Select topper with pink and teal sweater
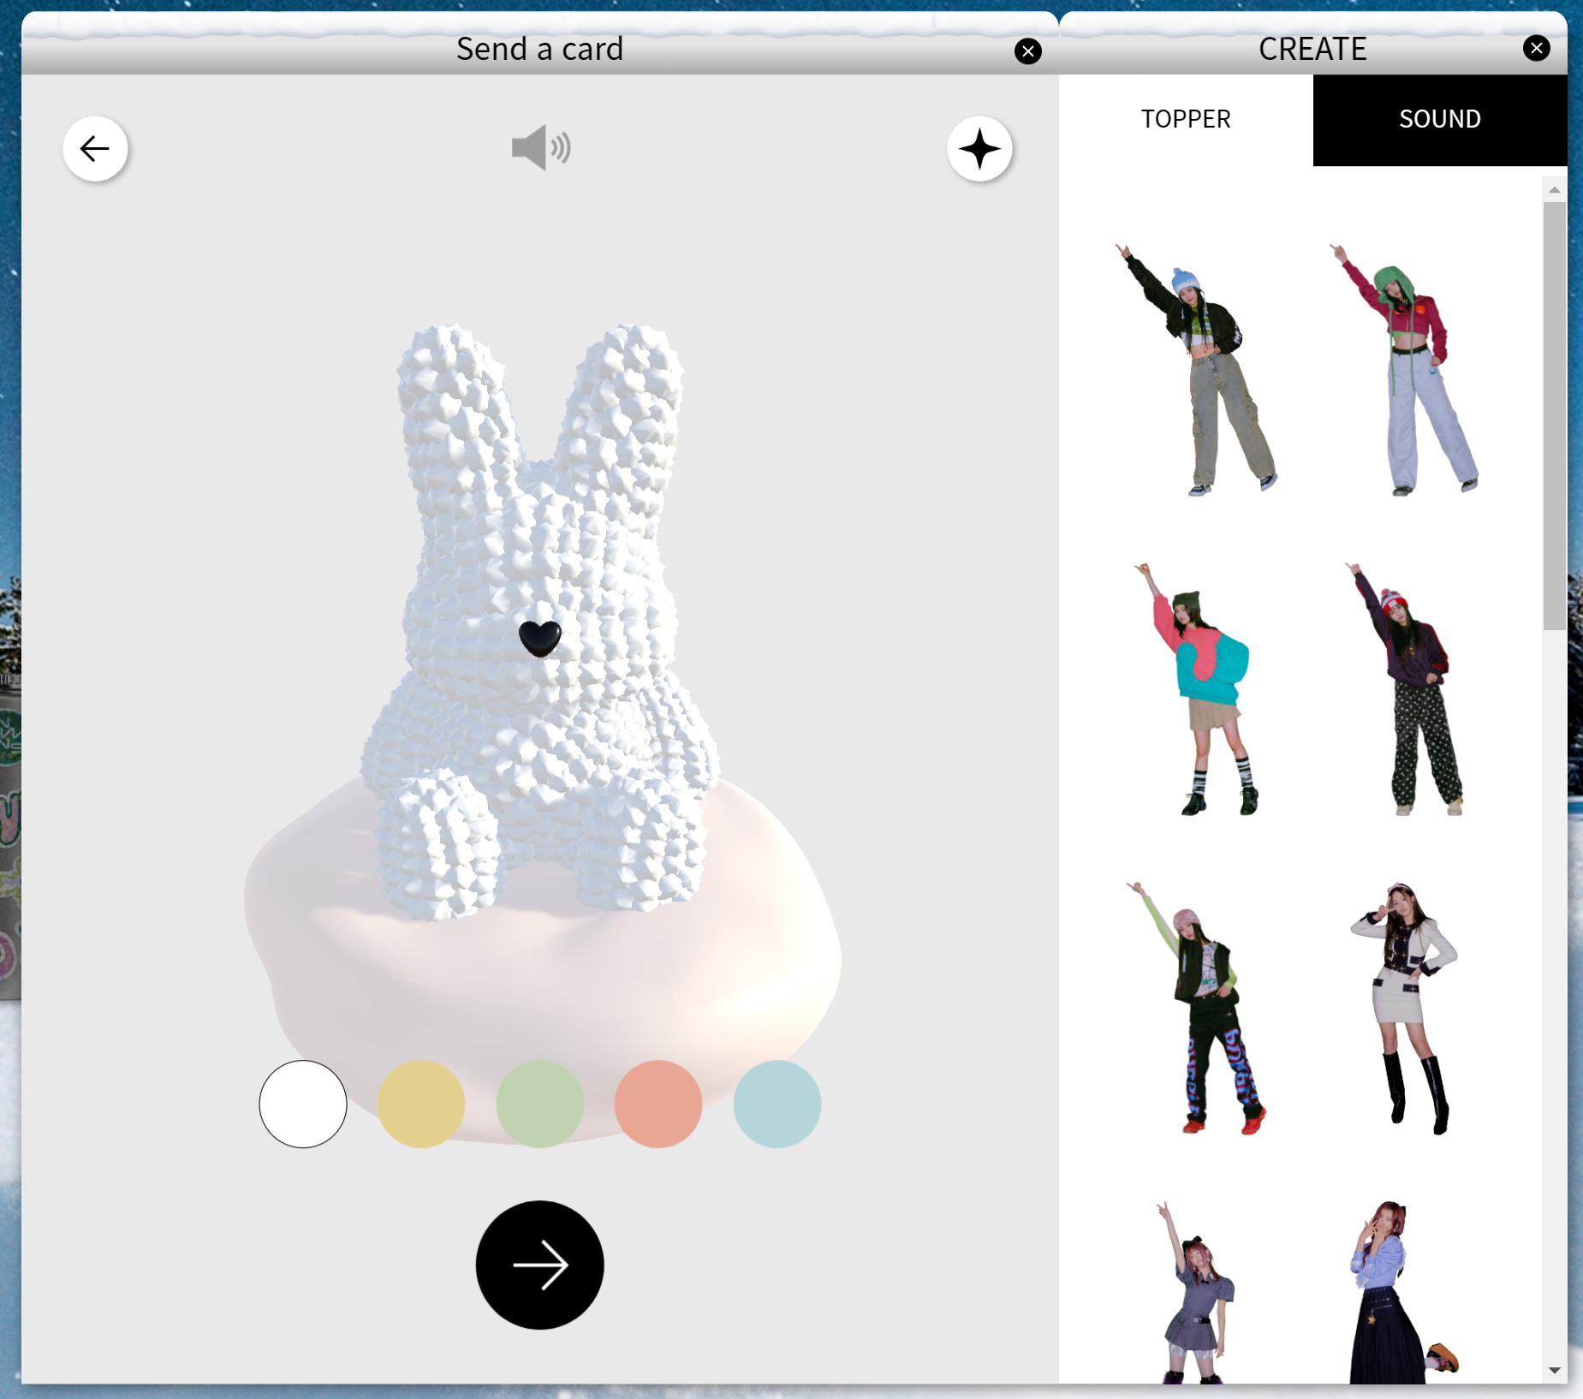Screen dimensions: 1583x1399 [x=1199, y=689]
